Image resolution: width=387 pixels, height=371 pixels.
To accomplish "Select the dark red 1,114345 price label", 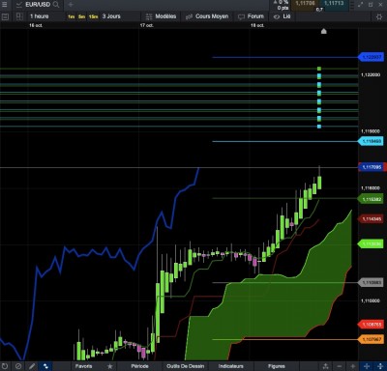I will coord(372,219).
